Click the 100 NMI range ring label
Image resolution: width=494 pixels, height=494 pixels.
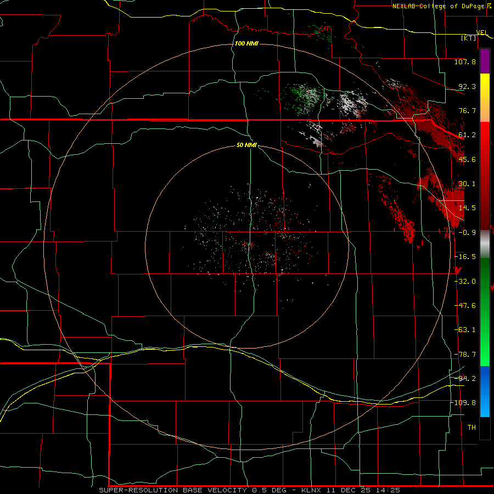[x=246, y=43]
